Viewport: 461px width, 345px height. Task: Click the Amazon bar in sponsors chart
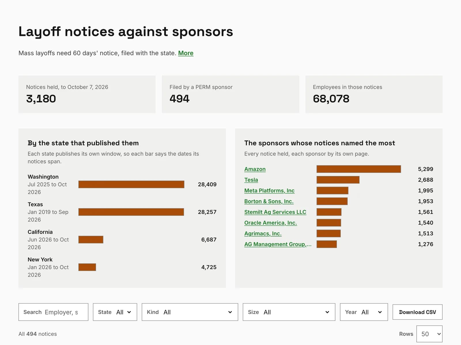(x=359, y=169)
